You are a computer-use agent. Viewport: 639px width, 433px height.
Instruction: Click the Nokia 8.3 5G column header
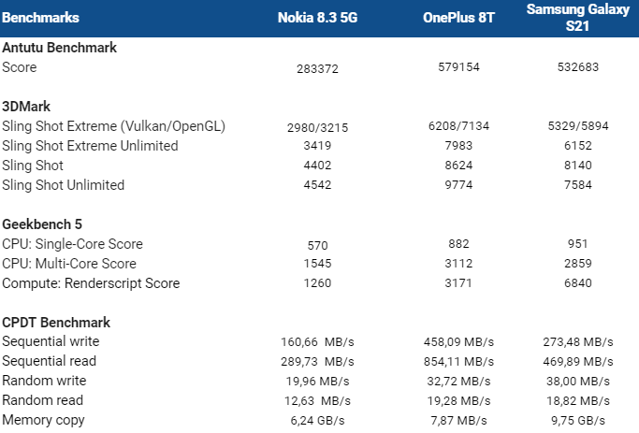317,18
